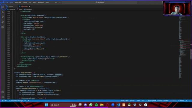Open the terminal app from the taskbar
The image size is (192, 108).
click(140, 105)
